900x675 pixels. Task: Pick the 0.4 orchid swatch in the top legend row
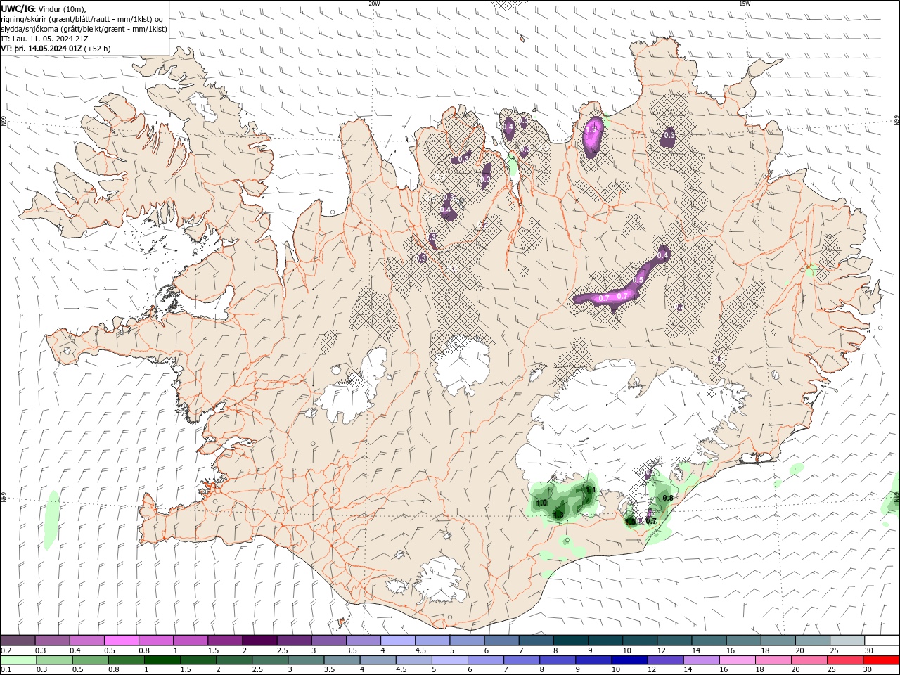tap(86, 640)
